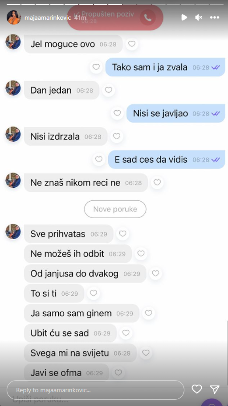The image size is (228, 406).
Task: Click sender avatar next to 'Dan jedan'
Action: pyautogui.click(x=13, y=88)
